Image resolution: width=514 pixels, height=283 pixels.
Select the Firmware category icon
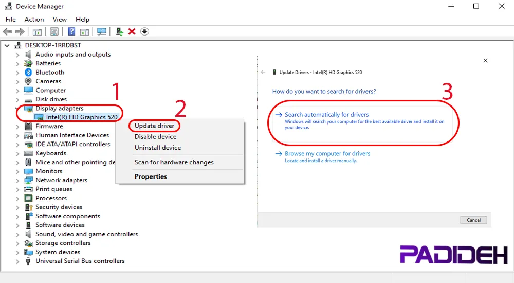[28, 126]
